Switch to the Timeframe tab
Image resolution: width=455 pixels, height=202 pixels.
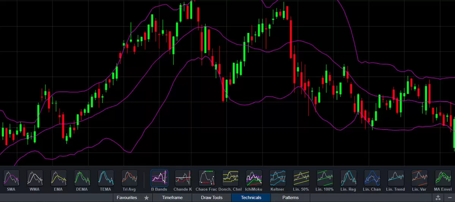pos(172,197)
